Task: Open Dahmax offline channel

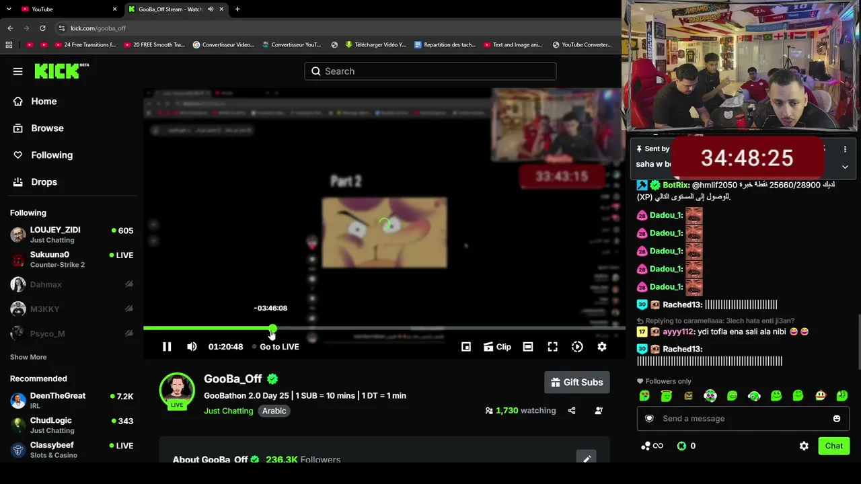Action: pos(72,284)
